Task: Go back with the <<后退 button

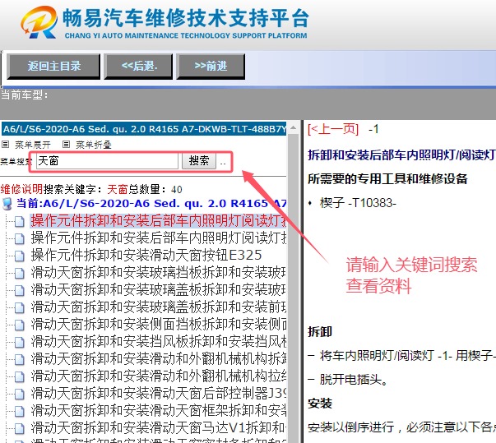Action: click(138, 67)
